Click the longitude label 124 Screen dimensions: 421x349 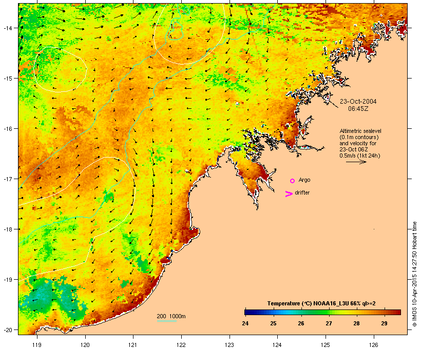(277, 345)
